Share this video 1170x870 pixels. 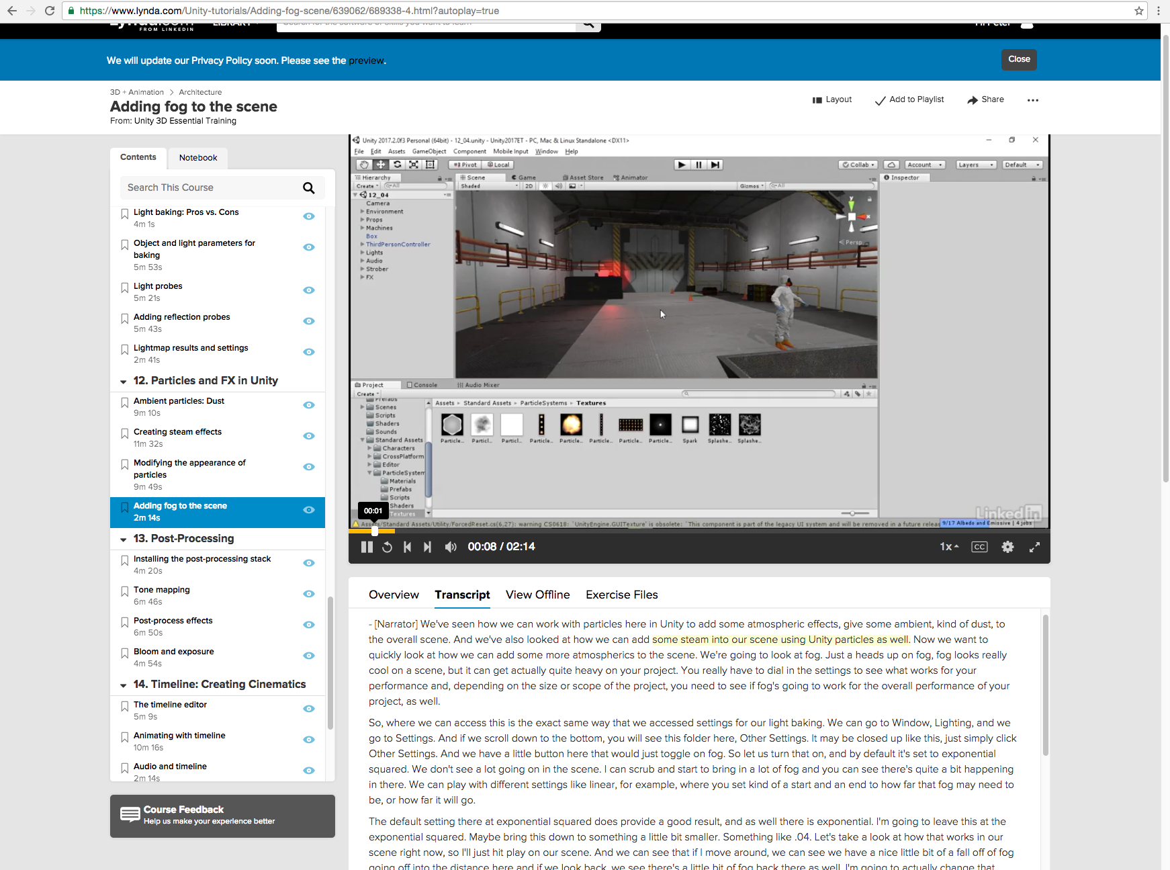(x=985, y=99)
